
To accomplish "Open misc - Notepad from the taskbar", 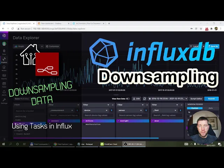I will 87,144.
